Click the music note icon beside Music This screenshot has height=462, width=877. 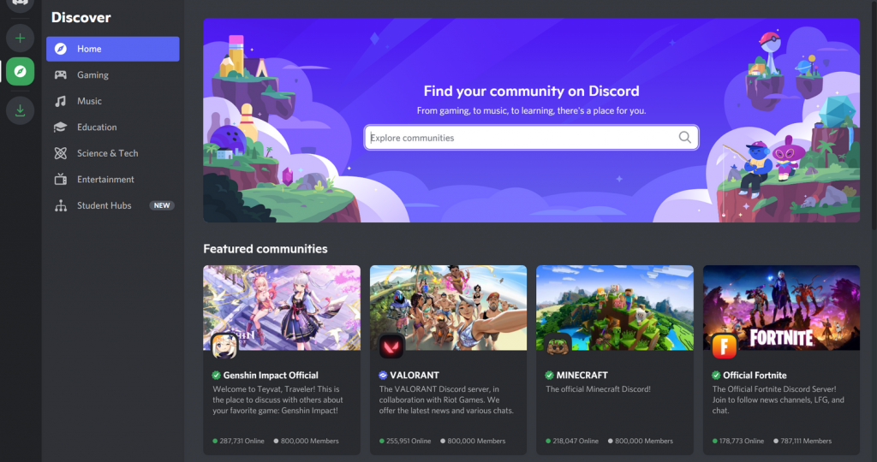tap(61, 101)
